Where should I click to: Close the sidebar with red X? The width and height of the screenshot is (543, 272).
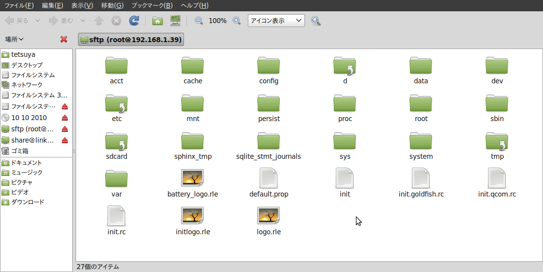[x=64, y=39]
